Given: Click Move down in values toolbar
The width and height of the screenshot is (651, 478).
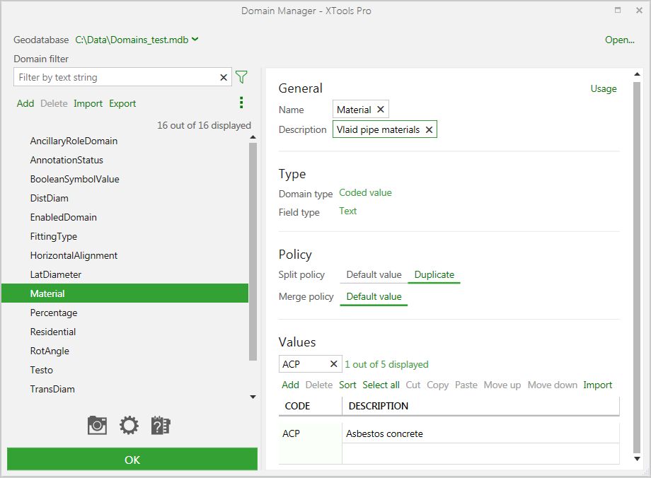Looking at the screenshot, I should pyautogui.click(x=552, y=385).
